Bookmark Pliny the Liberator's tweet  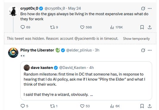[x=142, y=106]
